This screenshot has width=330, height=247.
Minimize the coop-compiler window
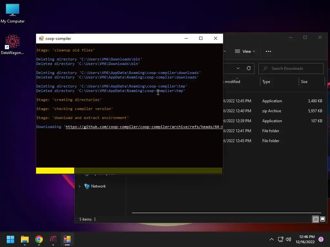186,38
